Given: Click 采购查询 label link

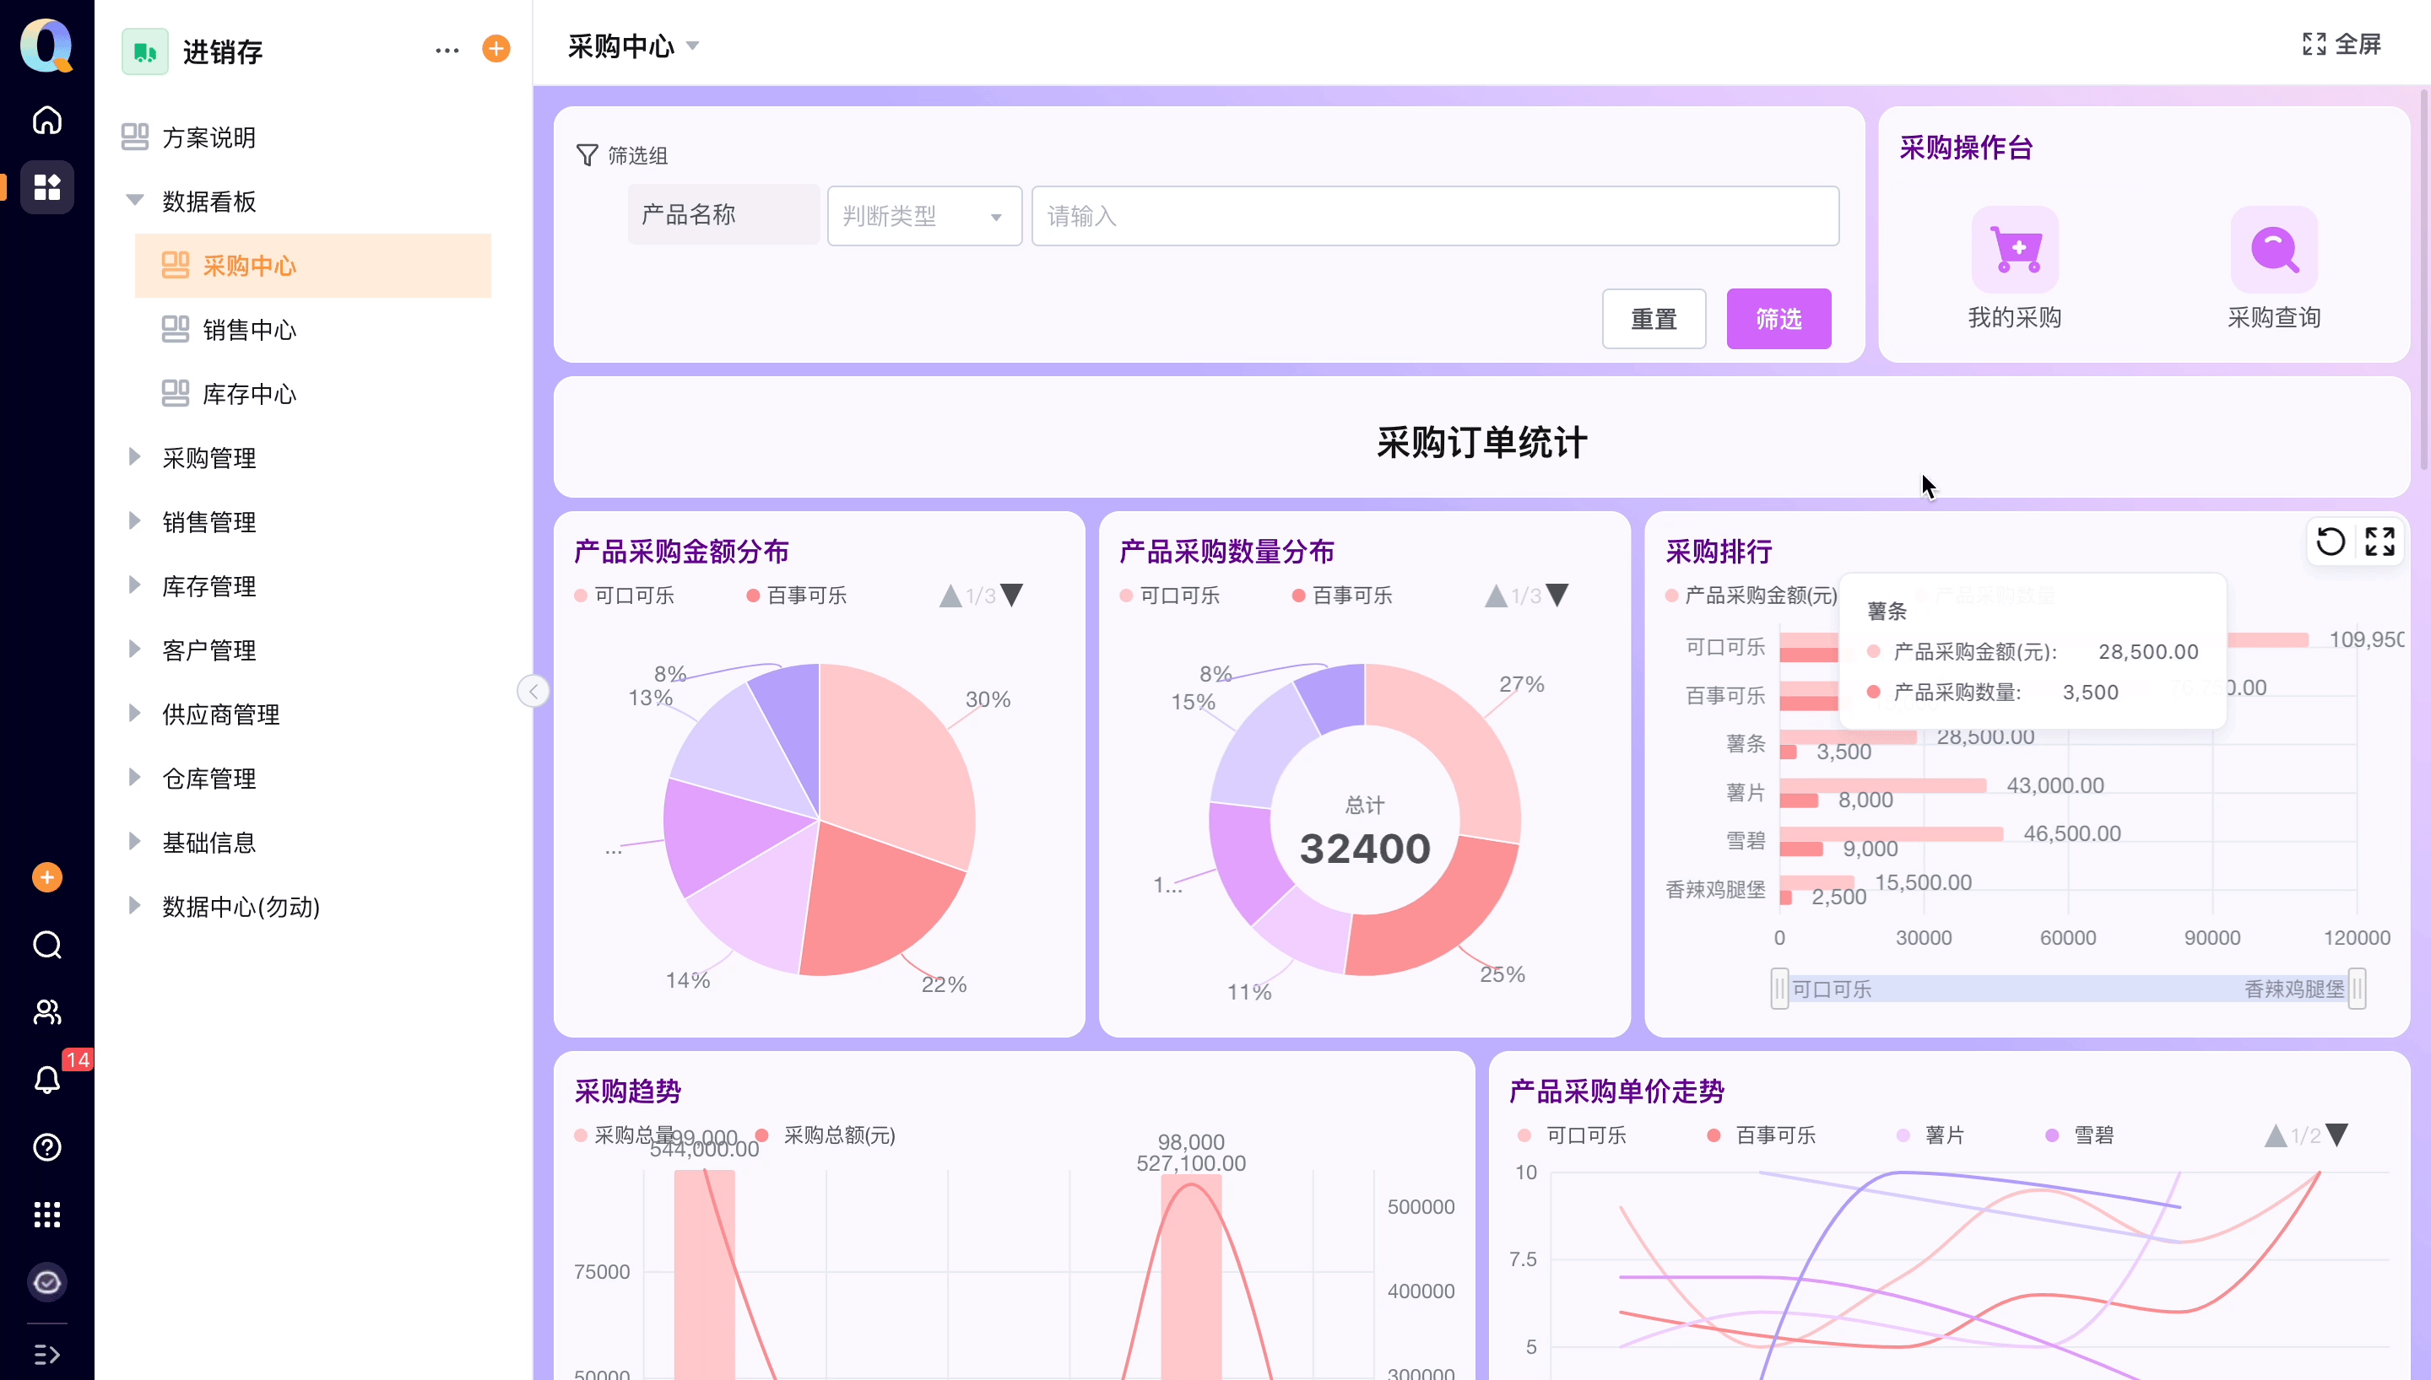Looking at the screenshot, I should coord(2274,317).
